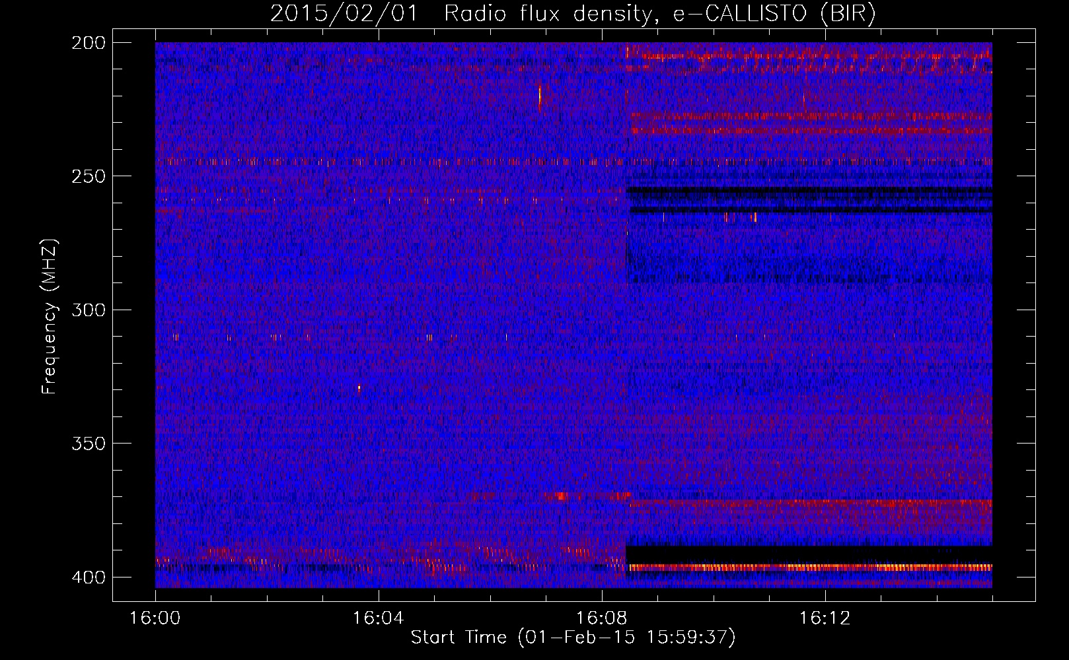The width and height of the screenshot is (1069, 660).
Task: Click the short bright spike near 215 MHz
Action: coord(540,96)
